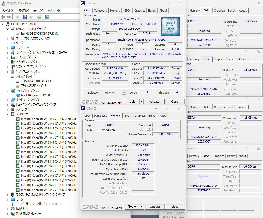Select the TOSHIBA DT01ACA100 disk
The image size is (263, 218).
click(37, 81)
